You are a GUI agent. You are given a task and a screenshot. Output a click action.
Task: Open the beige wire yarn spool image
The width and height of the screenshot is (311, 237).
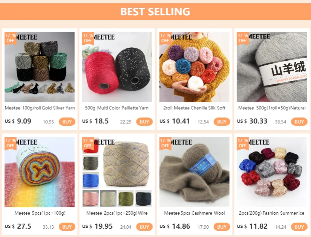(x=117, y=172)
